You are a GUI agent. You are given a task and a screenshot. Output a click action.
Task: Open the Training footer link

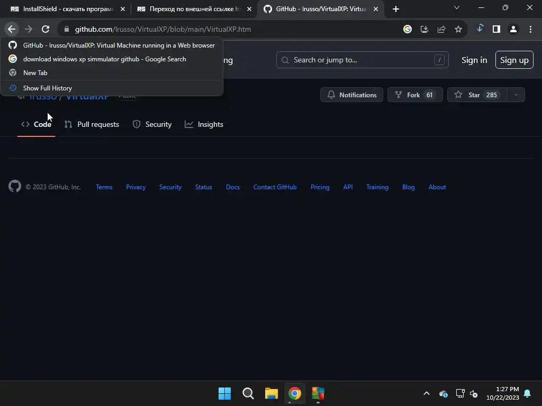coord(377,187)
